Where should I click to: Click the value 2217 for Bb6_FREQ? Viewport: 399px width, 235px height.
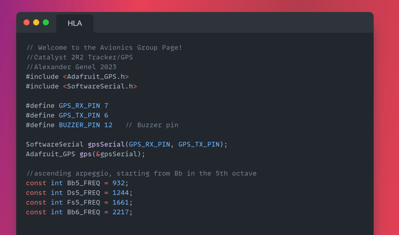(120, 212)
